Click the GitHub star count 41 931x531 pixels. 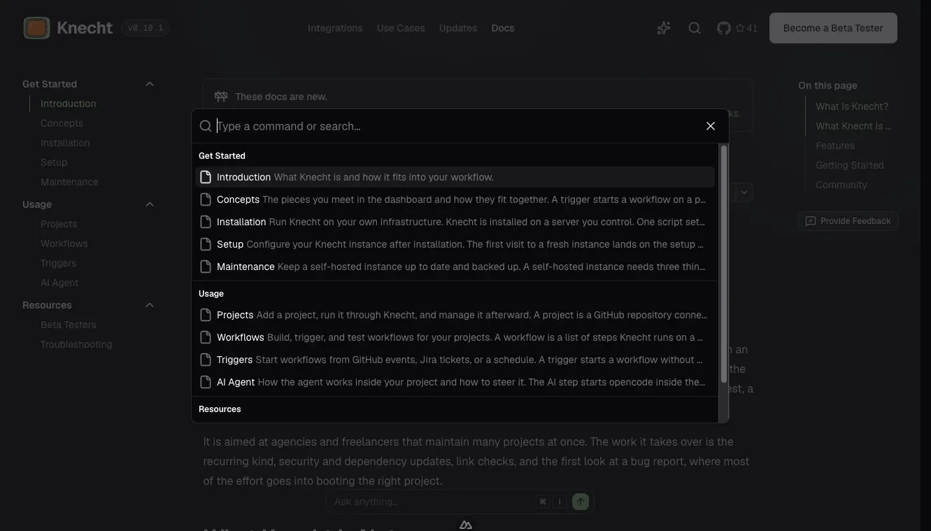(x=746, y=28)
